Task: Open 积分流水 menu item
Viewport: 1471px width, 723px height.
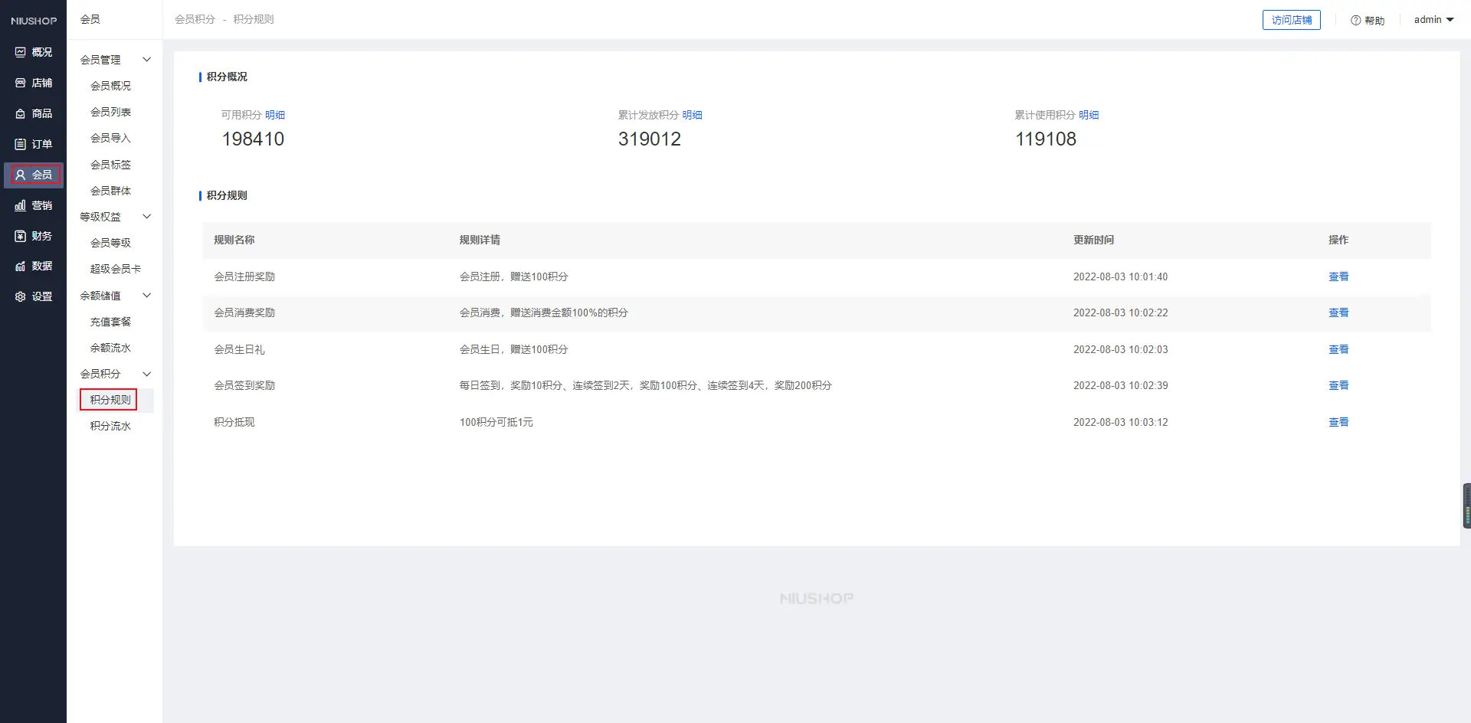Action: pos(110,426)
